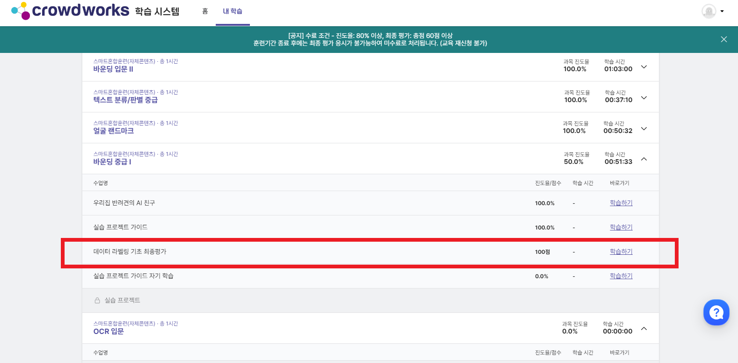The width and height of the screenshot is (738, 363).
Task: Click the 100점 score value
Action: 542,252
